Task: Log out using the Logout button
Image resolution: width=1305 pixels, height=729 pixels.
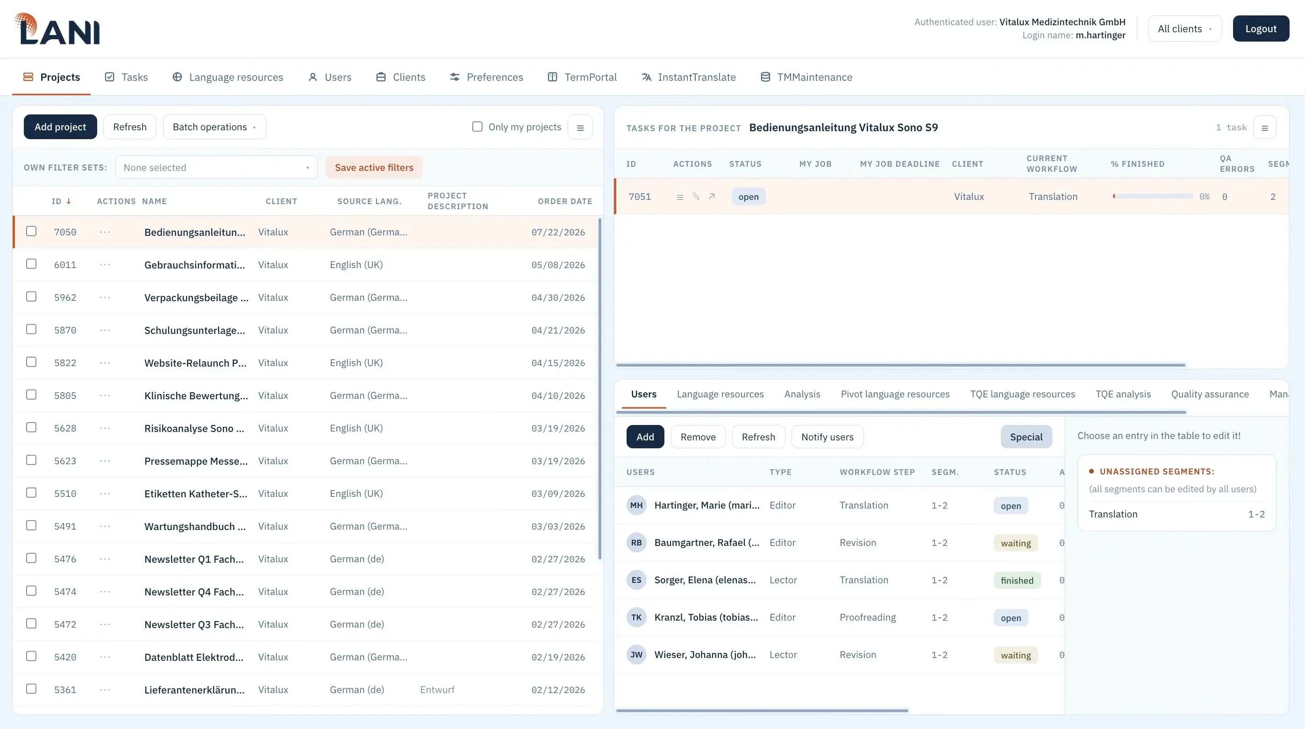Action: point(1261,29)
